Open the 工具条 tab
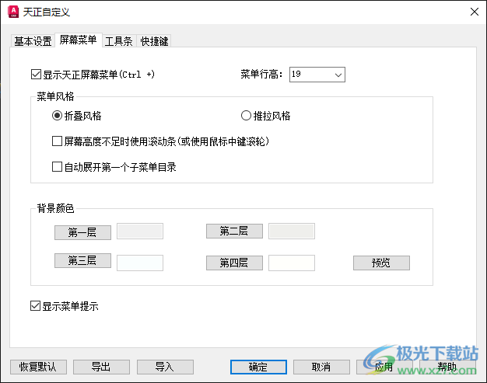Viewport: 487px width, 383px height. pyautogui.click(x=119, y=41)
